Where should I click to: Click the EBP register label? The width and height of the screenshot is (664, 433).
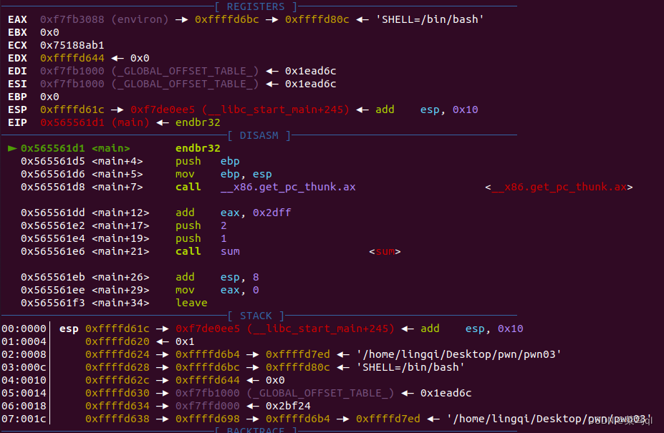click(17, 97)
